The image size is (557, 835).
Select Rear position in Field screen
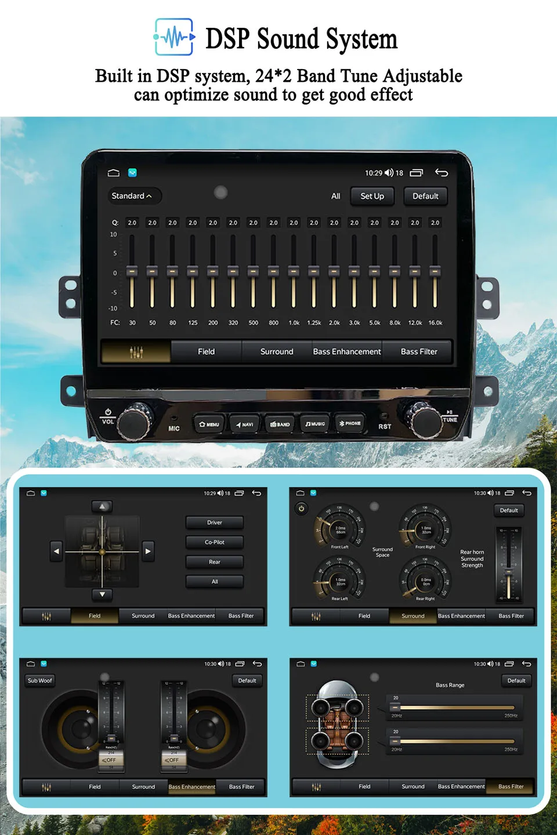[215, 562]
